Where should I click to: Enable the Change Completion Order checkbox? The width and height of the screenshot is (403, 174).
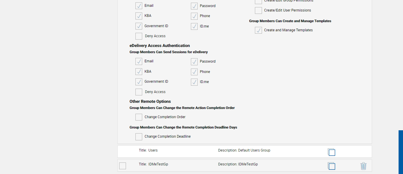tap(139, 117)
